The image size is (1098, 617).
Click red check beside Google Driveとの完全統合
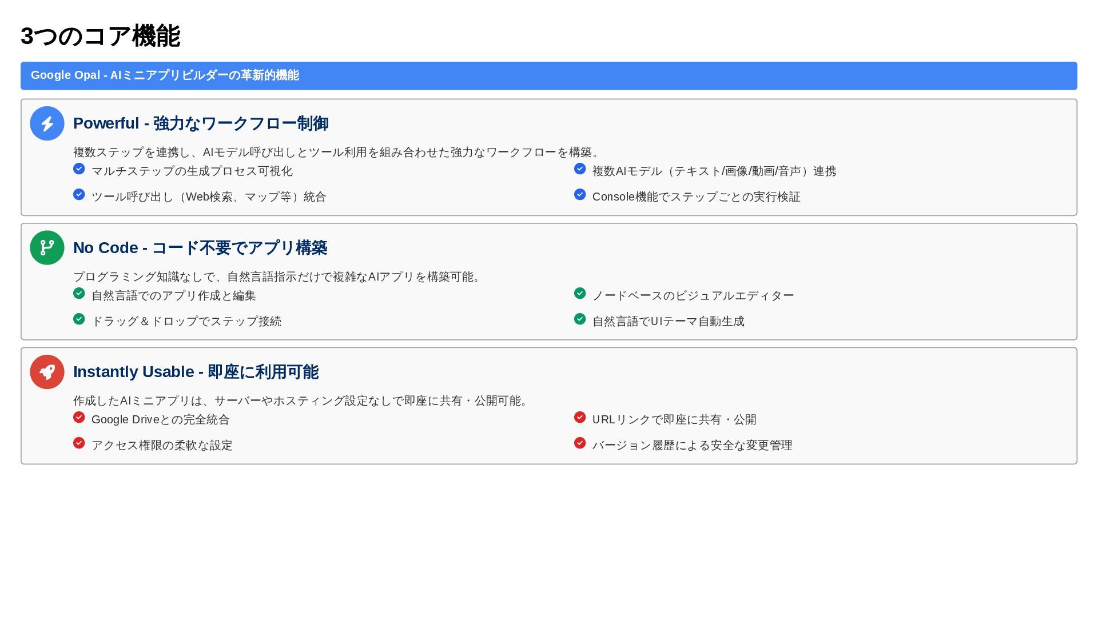click(x=79, y=418)
